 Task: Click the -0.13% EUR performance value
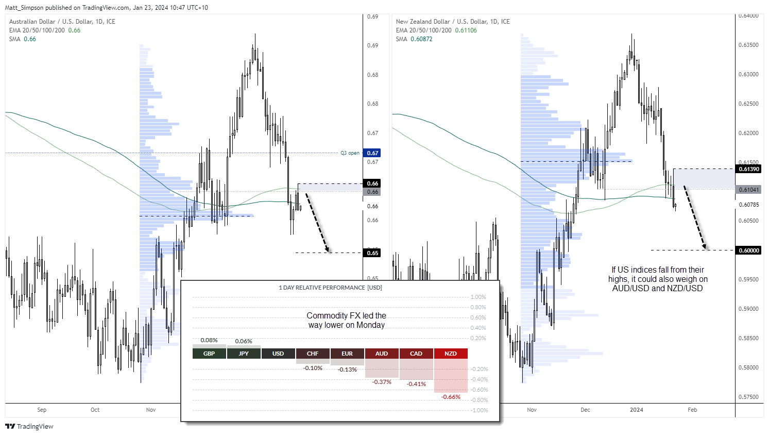[x=347, y=370]
